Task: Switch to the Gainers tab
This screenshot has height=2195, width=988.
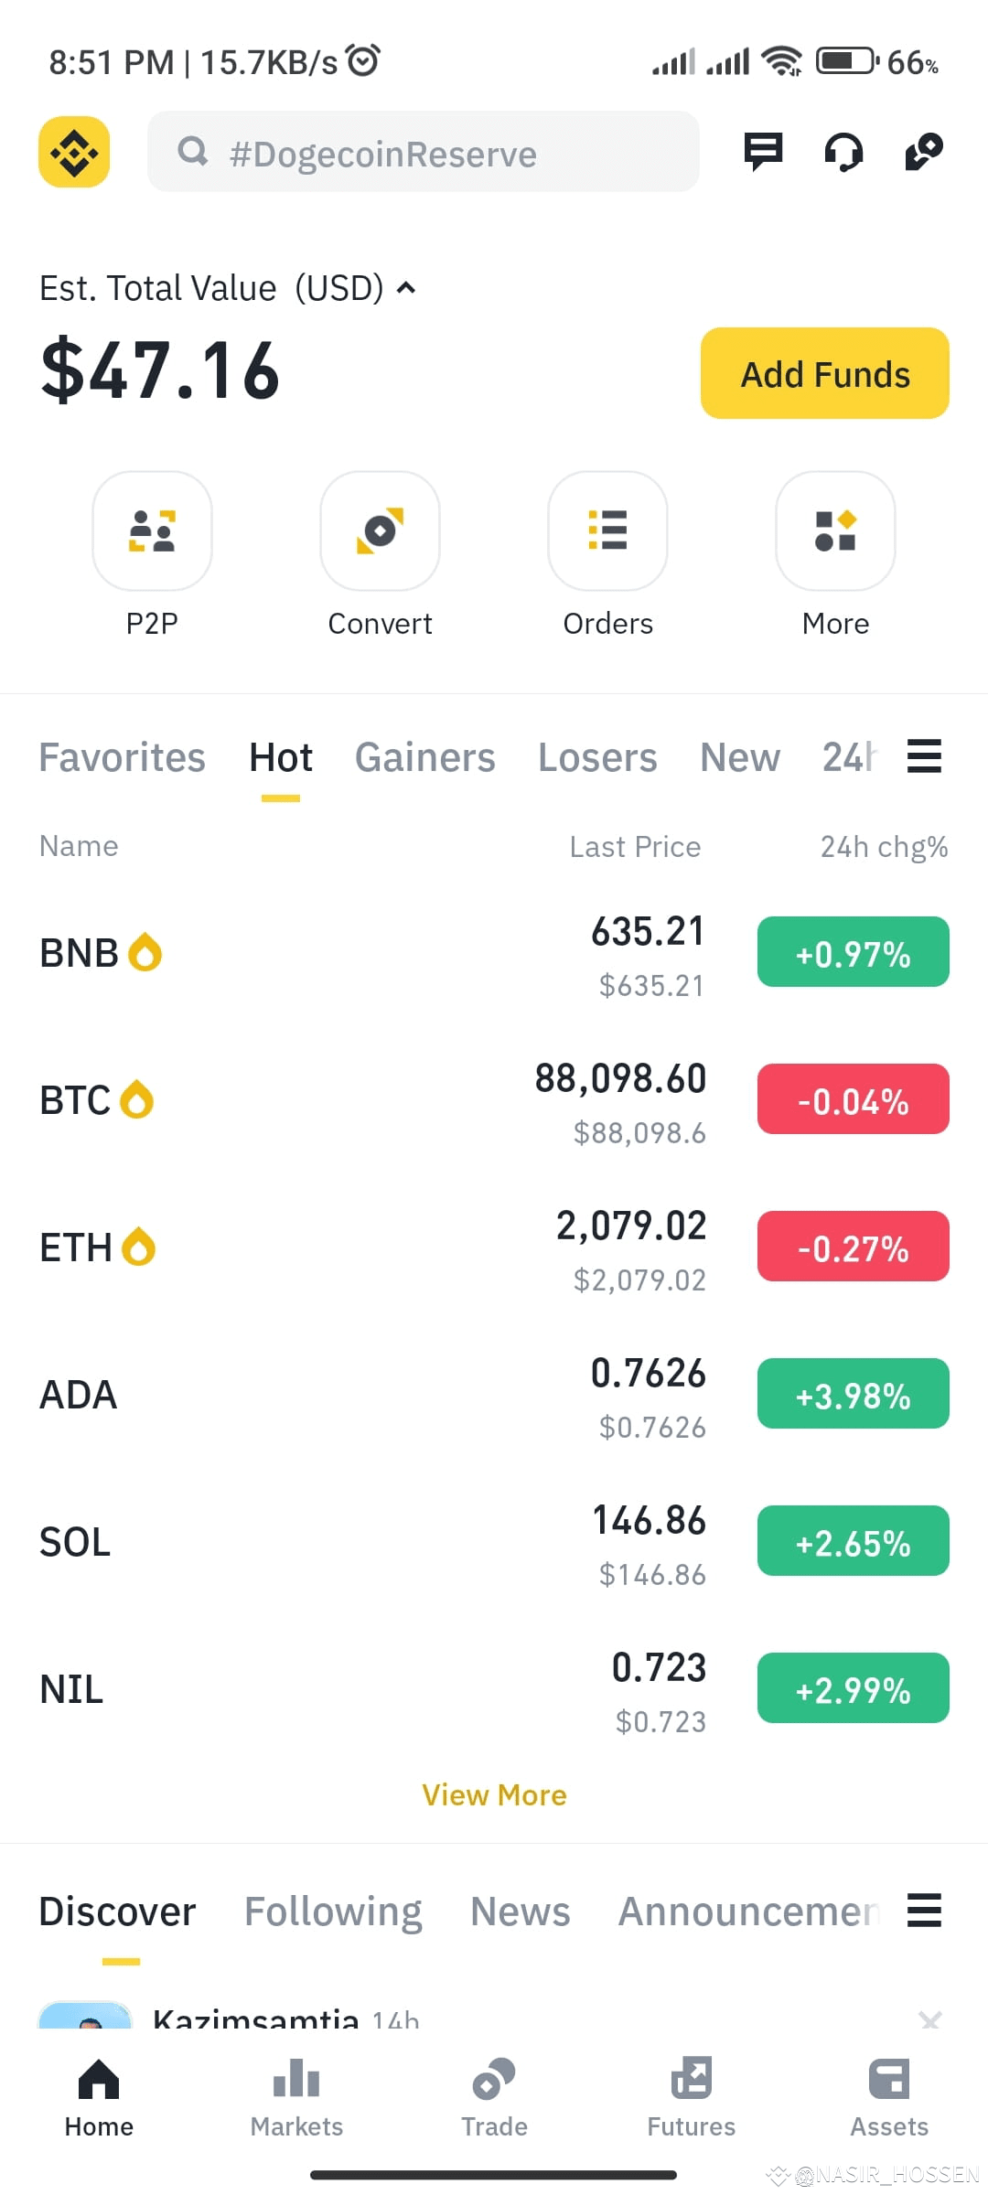Action: pyautogui.click(x=425, y=757)
